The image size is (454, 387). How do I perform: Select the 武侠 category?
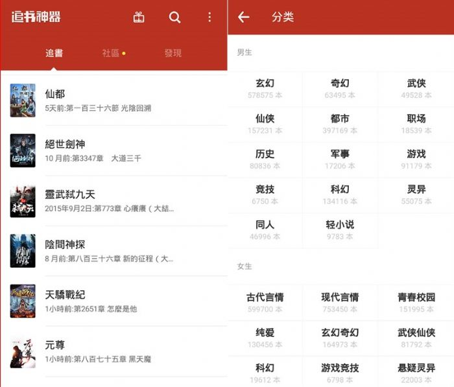416,88
